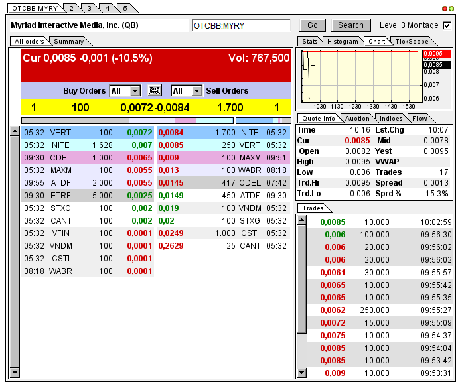Open the Chart tab

(377, 42)
